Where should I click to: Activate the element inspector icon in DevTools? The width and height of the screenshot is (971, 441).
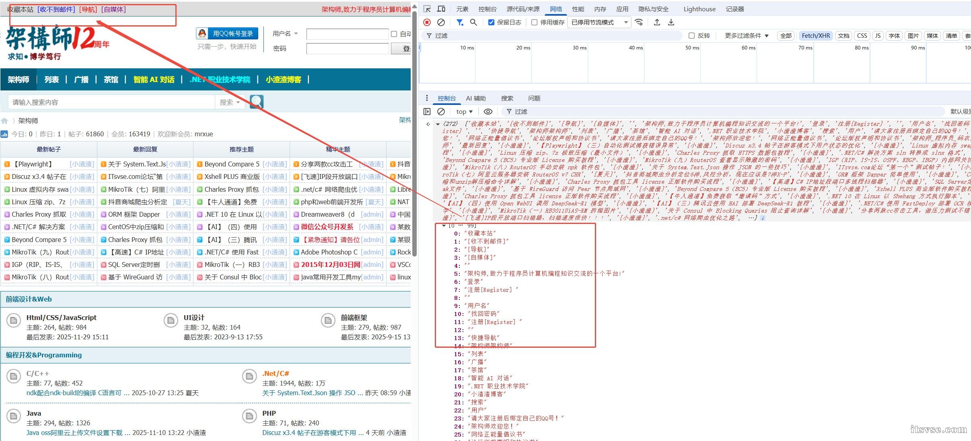[428, 8]
